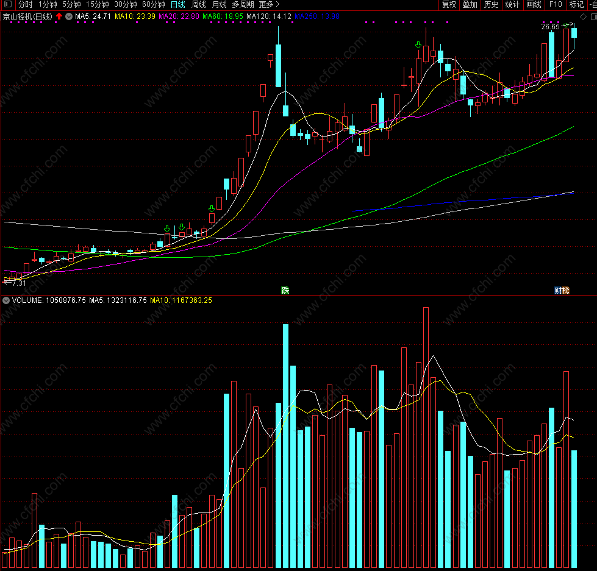The width and height of the screenshot is (597, 571).
Task: Open the VOLUME indicator dropdown arrow
Action: (x=6, y=300)
